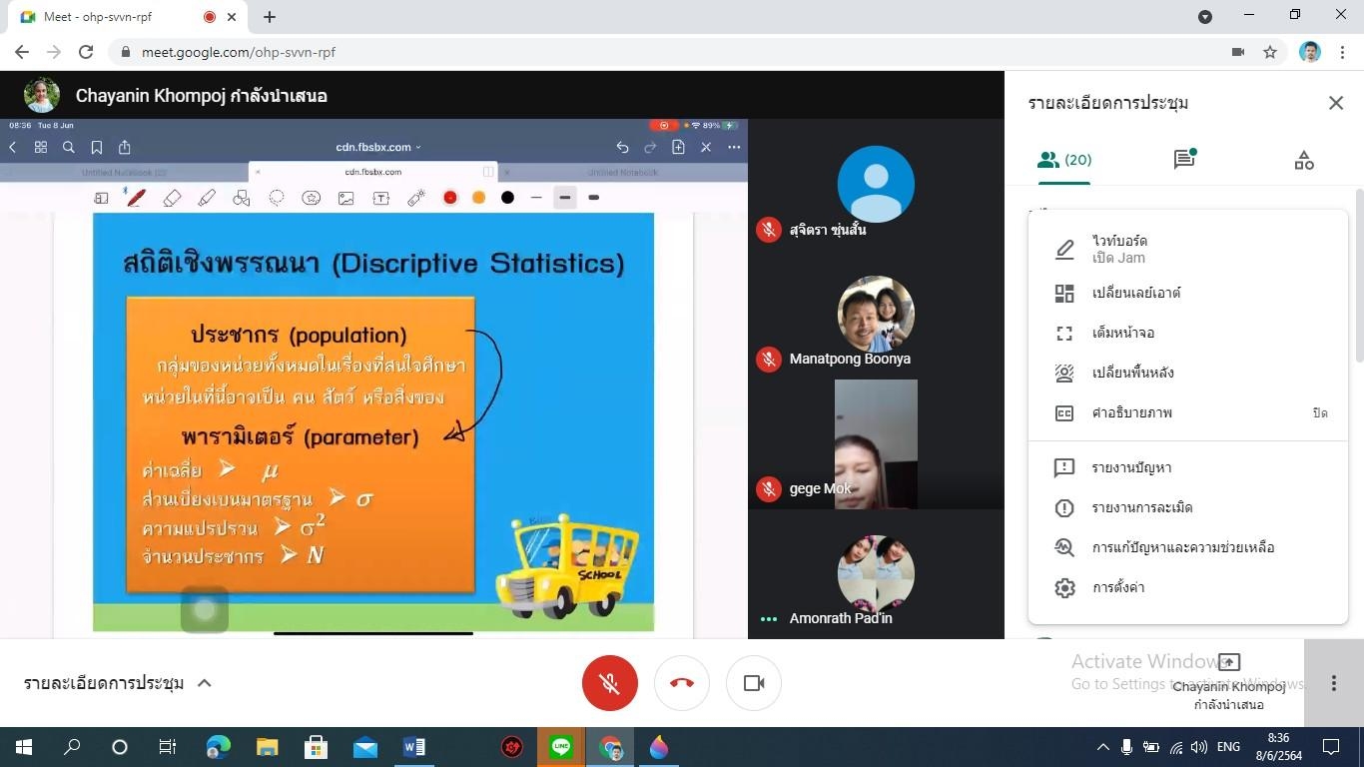The height and width of the screenshot is (767, 1364).
Task: Reload the Meet page
Action: click(86, 52)
